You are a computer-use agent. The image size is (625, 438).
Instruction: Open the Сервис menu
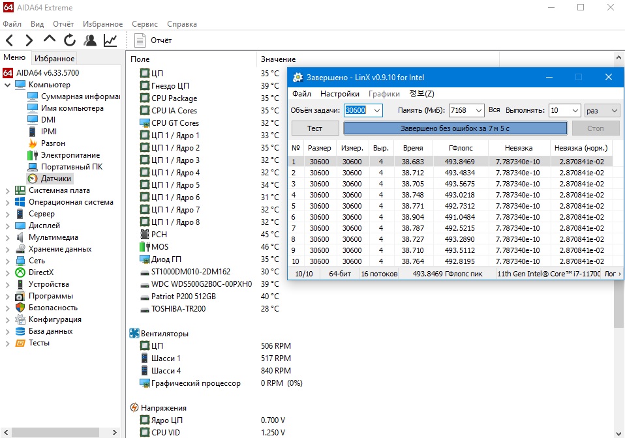coord(145,24)
